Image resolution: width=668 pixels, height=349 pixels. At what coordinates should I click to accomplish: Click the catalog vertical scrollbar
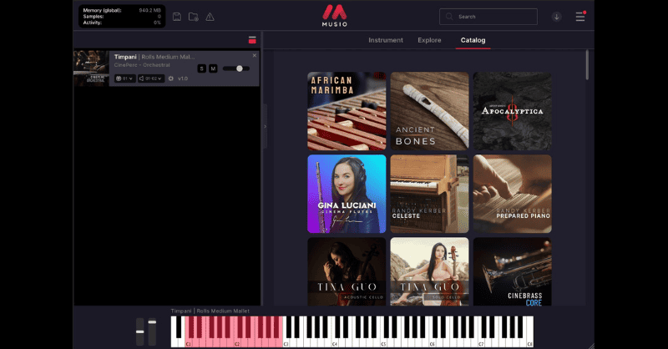tap(587, 65)
